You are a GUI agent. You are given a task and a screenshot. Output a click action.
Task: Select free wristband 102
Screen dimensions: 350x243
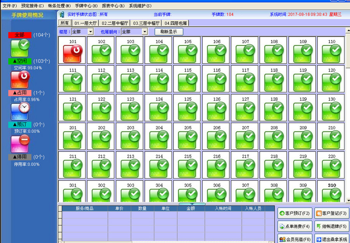(x=100, y=50)
